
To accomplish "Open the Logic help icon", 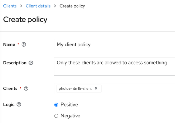I will coord(19,104).
